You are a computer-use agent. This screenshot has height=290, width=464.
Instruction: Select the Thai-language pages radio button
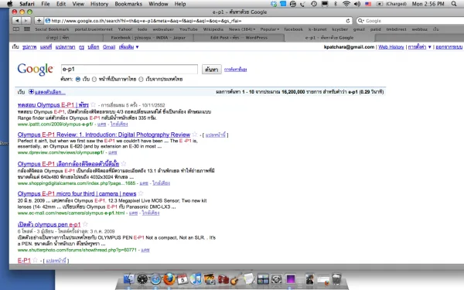coord(94,80)
